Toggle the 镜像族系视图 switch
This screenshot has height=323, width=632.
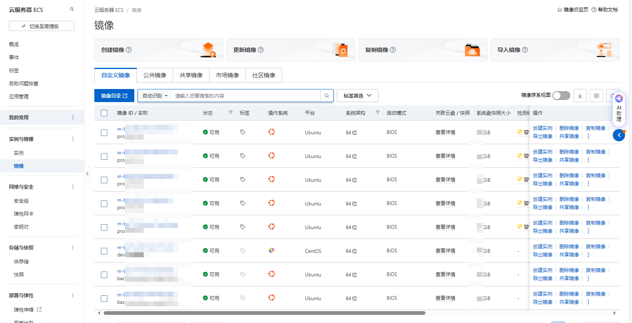tap(561, 96)
